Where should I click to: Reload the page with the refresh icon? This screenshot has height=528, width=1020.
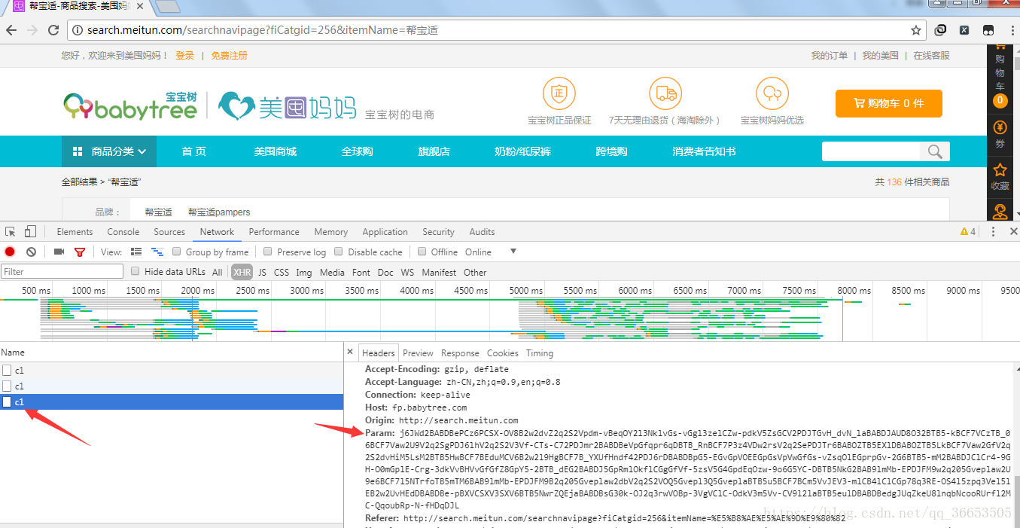tap(53, 30)
